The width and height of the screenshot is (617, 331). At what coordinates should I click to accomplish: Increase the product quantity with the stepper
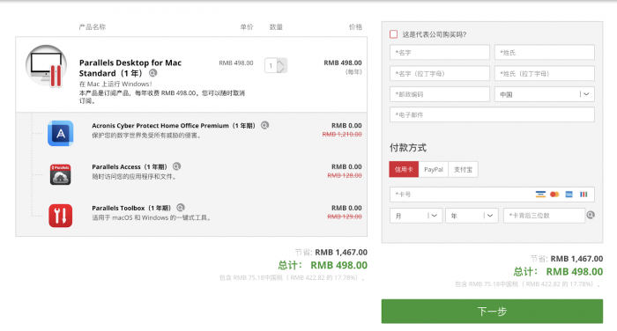[x=281, y=62]
